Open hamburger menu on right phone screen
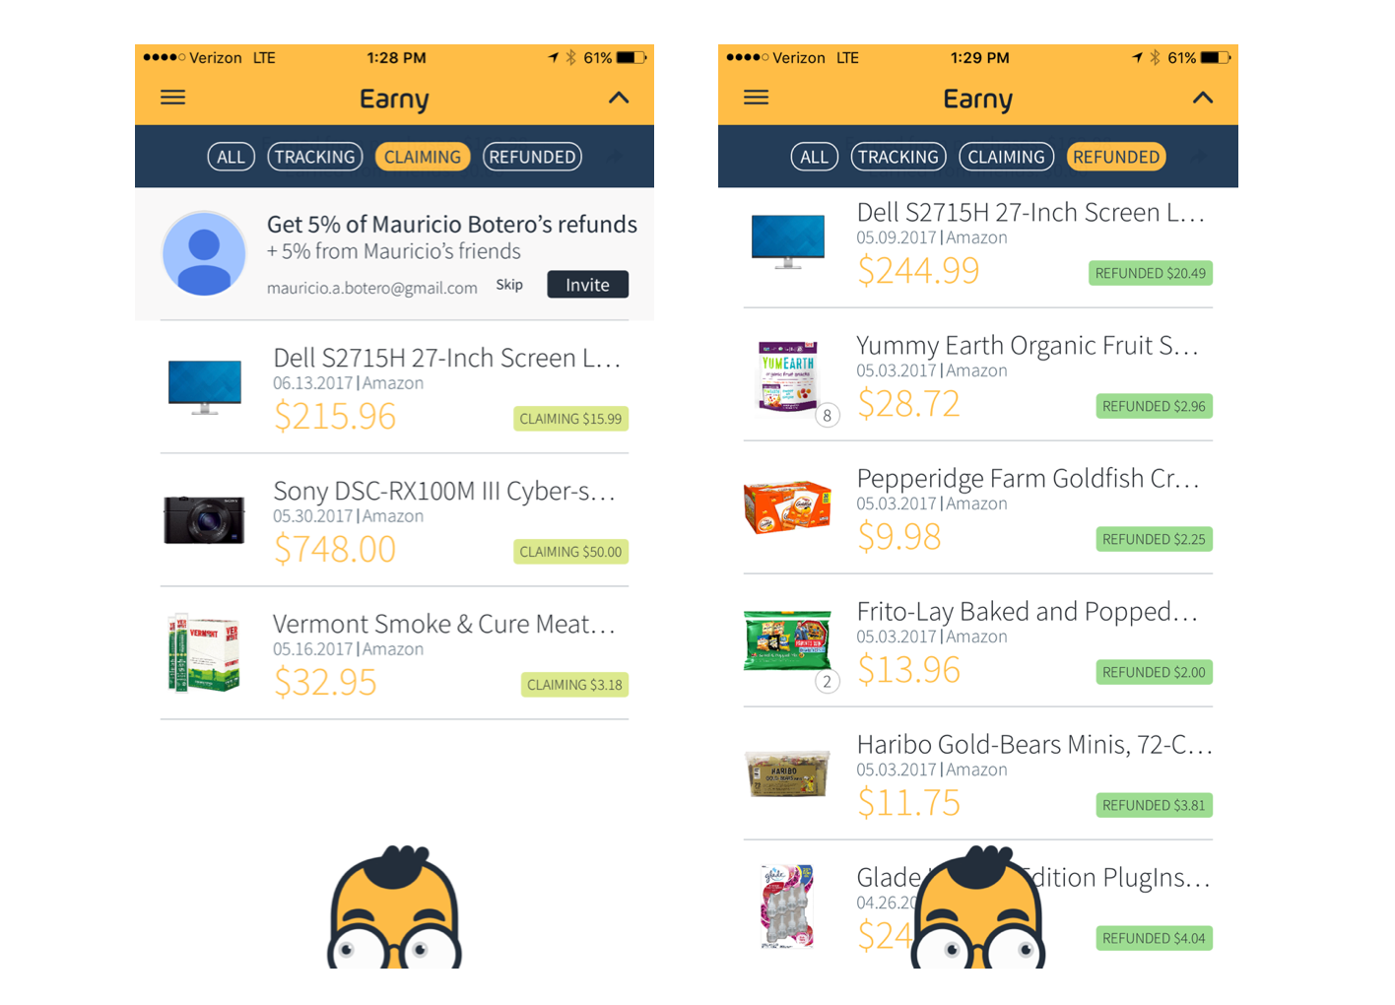Screen dimensions: 1395x1005 pyautogui.click(x=756, y=98)
